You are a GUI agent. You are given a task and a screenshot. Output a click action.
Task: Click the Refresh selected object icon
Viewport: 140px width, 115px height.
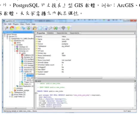click(x=12, y=28)
